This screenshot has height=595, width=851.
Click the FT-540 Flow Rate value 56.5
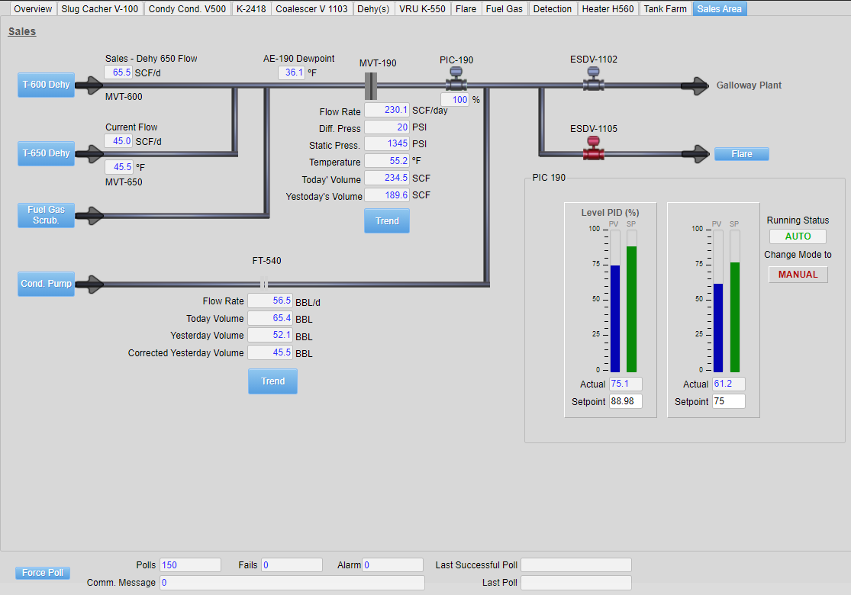coord(270,301)
